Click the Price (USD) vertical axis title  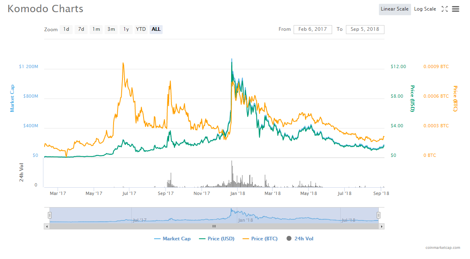point(413,98)
